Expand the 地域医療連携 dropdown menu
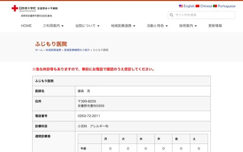This screenshot has height=152, width=243. [123, 26]
